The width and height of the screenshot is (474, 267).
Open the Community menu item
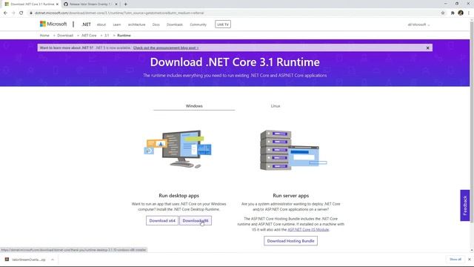pos(198,24)
